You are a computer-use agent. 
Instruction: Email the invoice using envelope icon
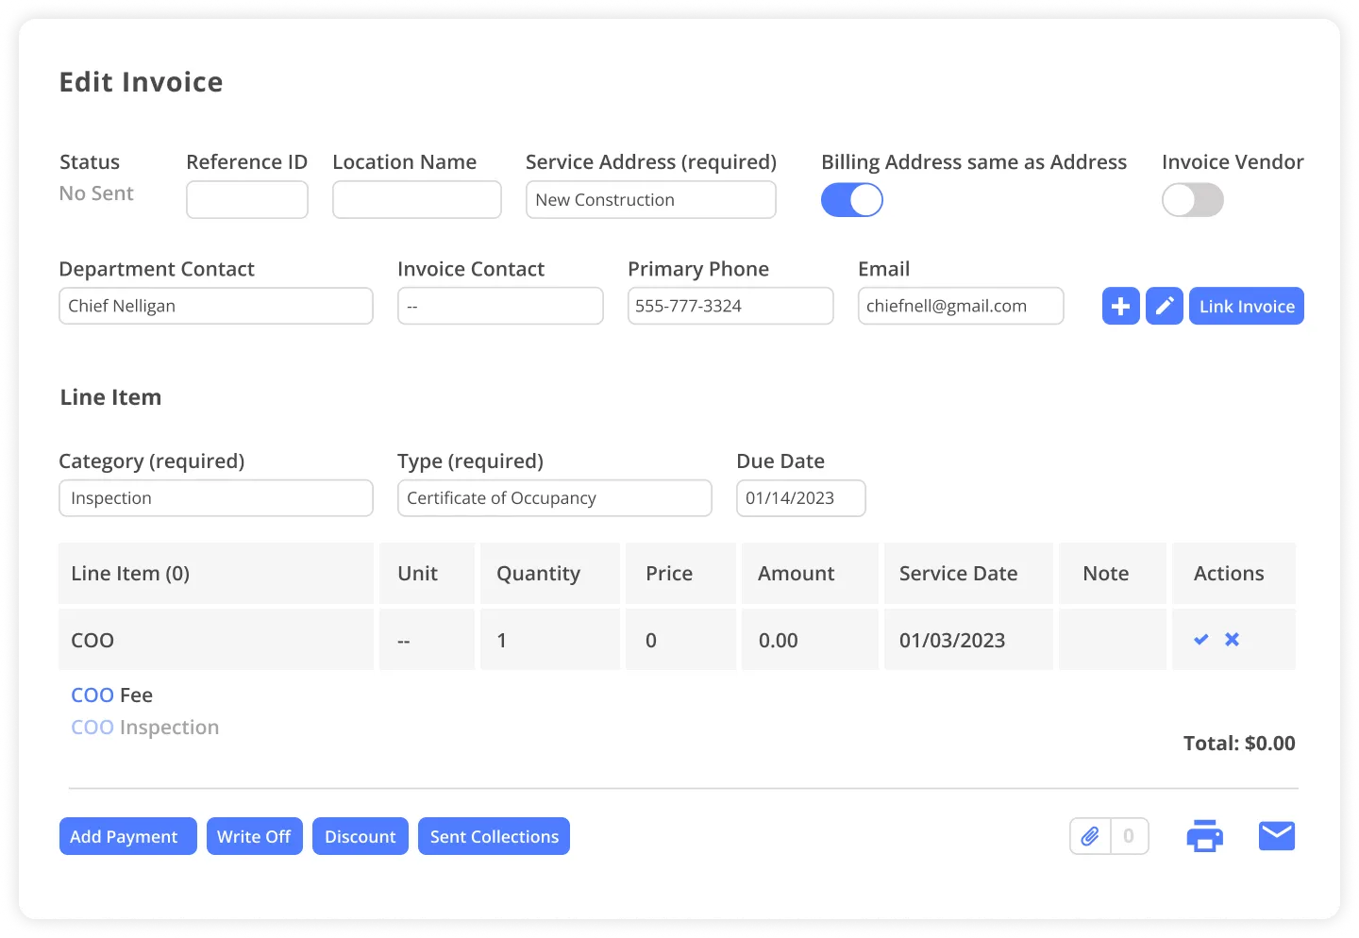(1277, 836)
